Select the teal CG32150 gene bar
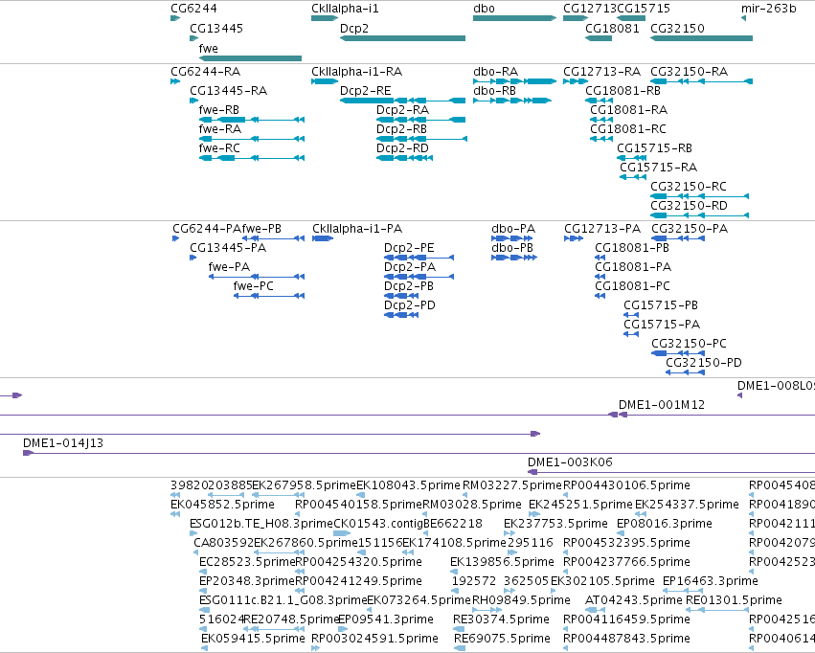The image size is (815, 653). [x=701, y=38]
